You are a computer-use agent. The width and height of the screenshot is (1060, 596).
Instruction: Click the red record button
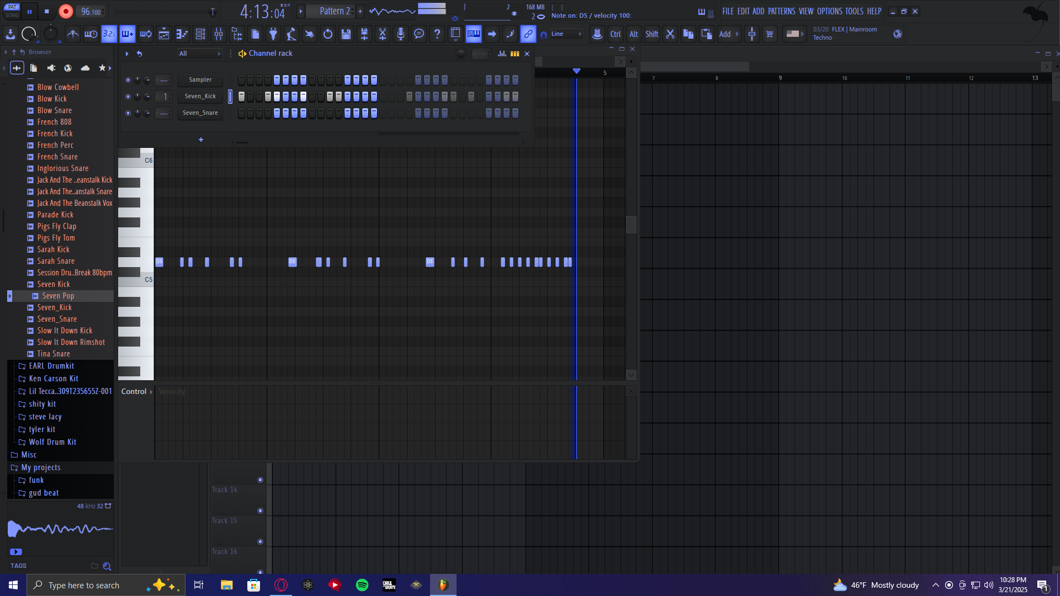click(66, 12)
